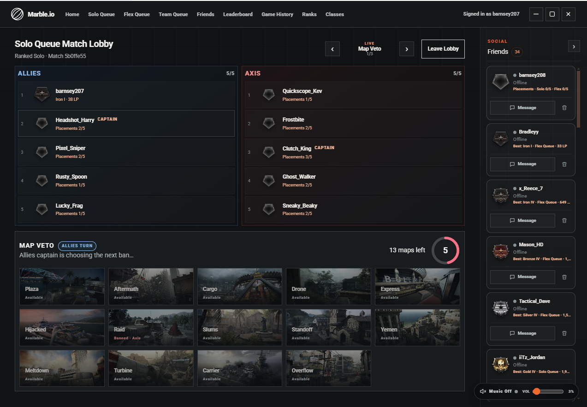587x407 pixels.
Task: Open Solo Queue menu item
Action: coord(101,14)
